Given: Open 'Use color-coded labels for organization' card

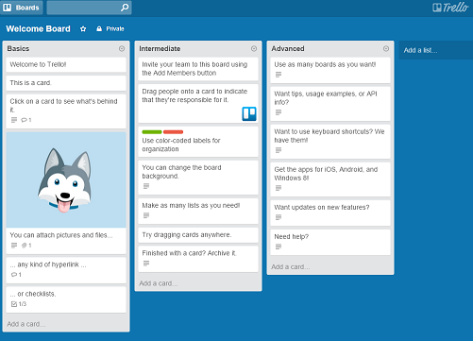Looking at the screenshot, I should click(198, 142).
